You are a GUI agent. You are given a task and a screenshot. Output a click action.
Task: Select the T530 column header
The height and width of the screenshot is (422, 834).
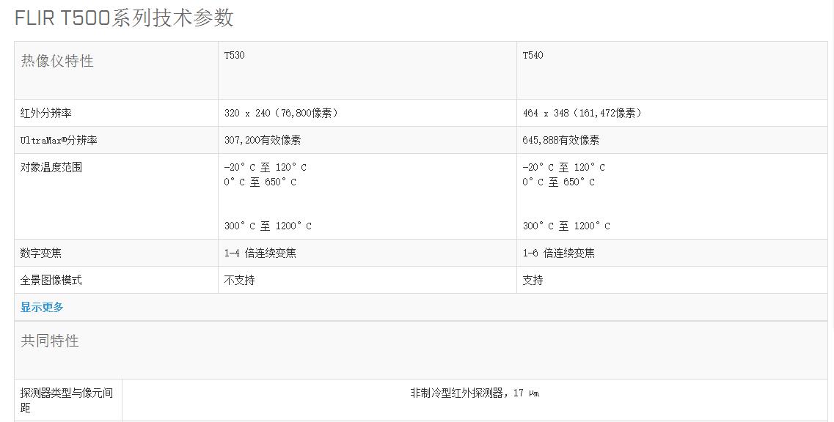click(x=235, y=55)
